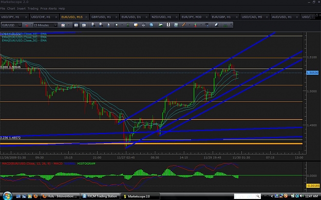Click the add label comment icon
Image resolution: width=321 pixels, height=200 pixels.
tap(136, 25)
